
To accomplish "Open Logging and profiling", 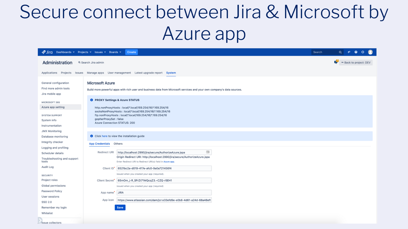I will coord(55,148).
